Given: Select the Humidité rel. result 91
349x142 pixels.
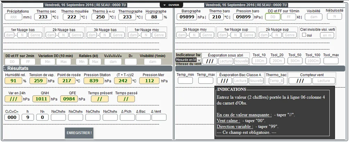Looking at the screenshot, I should tap(13, 80).
